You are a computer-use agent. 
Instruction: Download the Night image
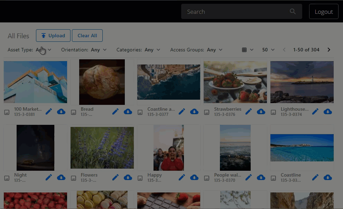tap(61, 178)
